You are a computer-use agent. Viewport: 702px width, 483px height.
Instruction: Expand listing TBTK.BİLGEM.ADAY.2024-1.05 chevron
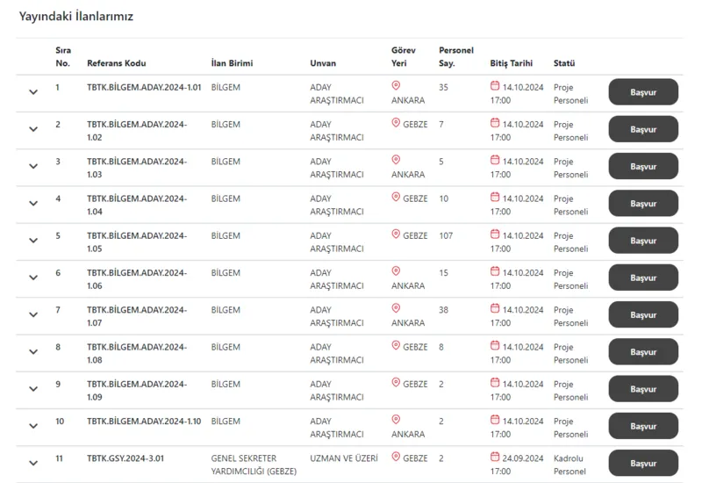coord(33,241)
